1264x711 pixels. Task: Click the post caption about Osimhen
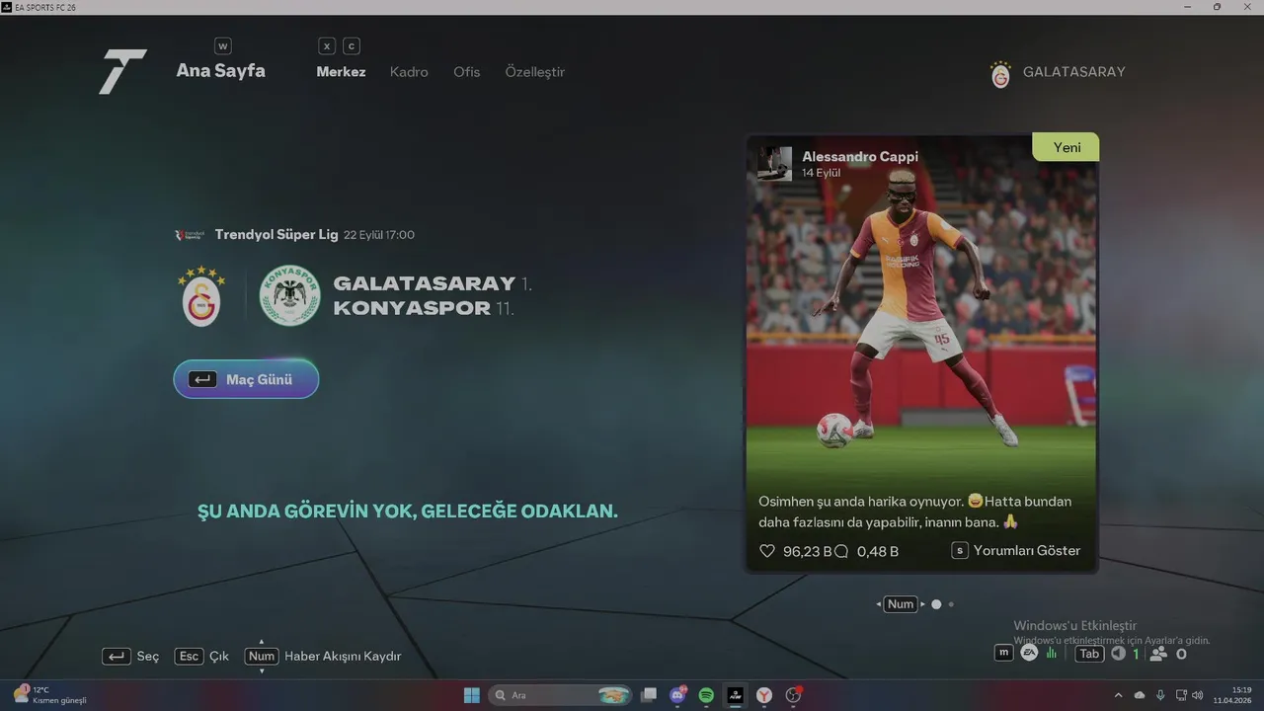tap(916, 512)
